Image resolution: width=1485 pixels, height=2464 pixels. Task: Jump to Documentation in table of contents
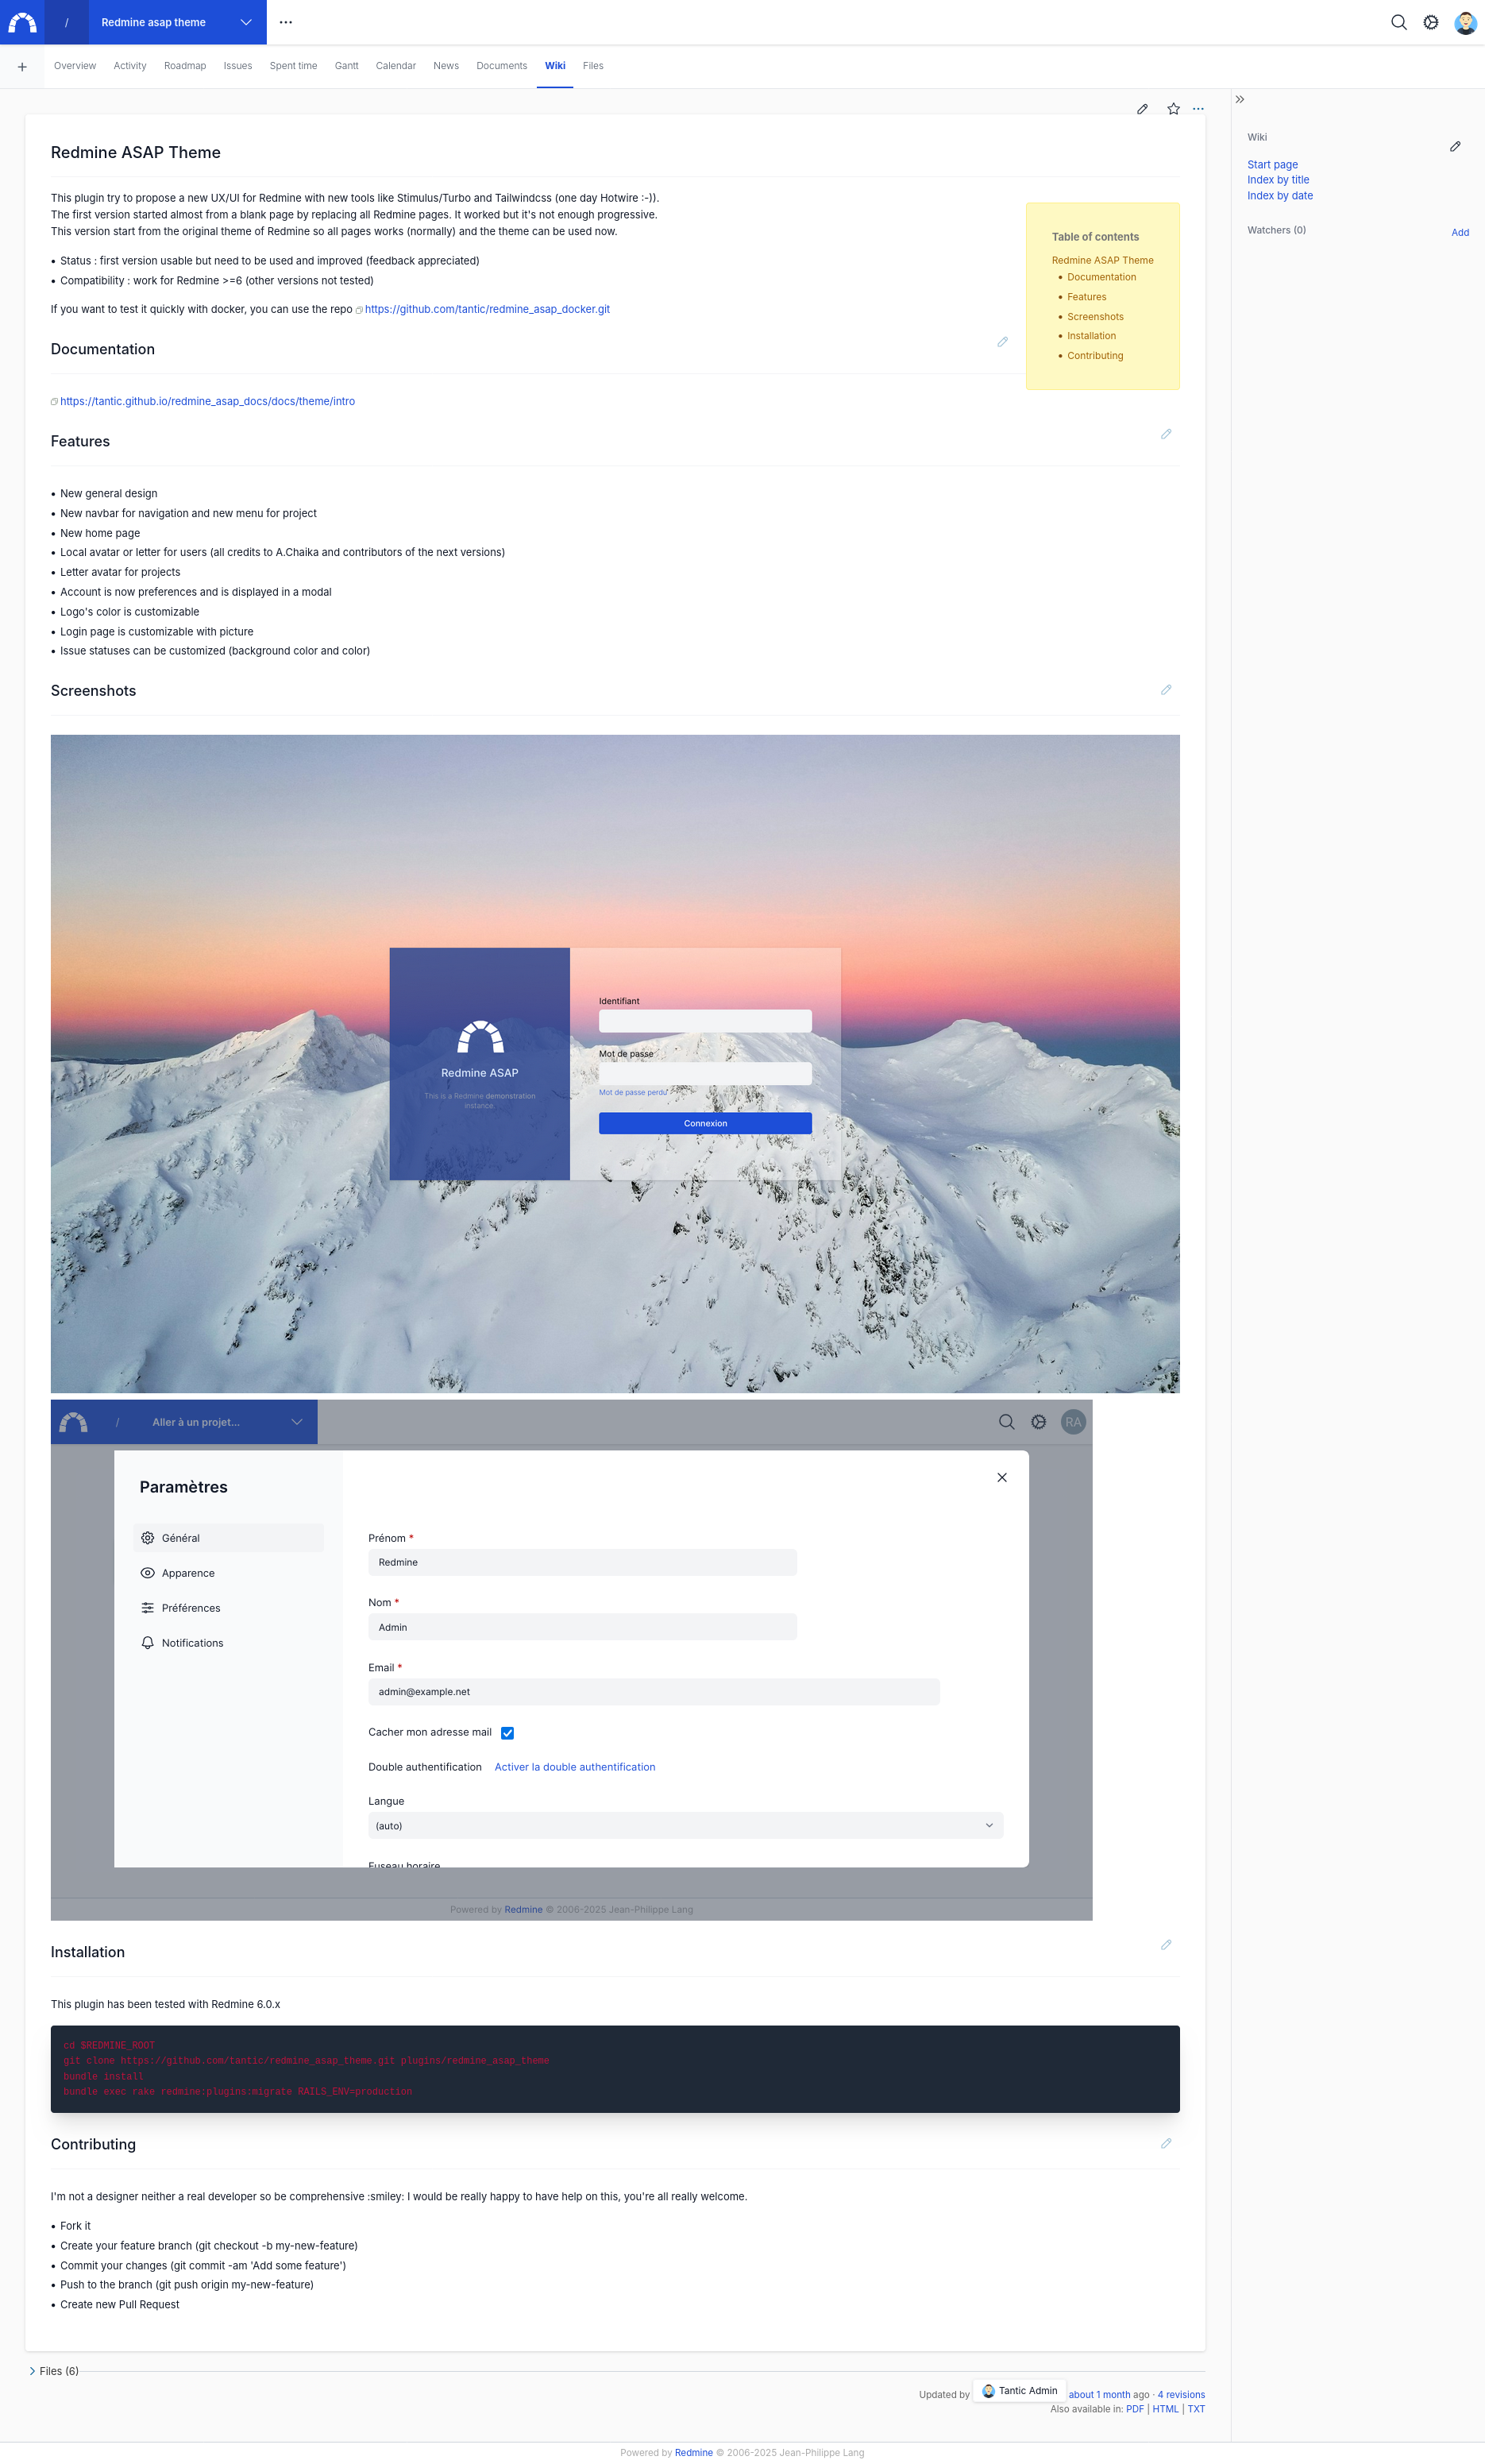[x=1101, y=277]
